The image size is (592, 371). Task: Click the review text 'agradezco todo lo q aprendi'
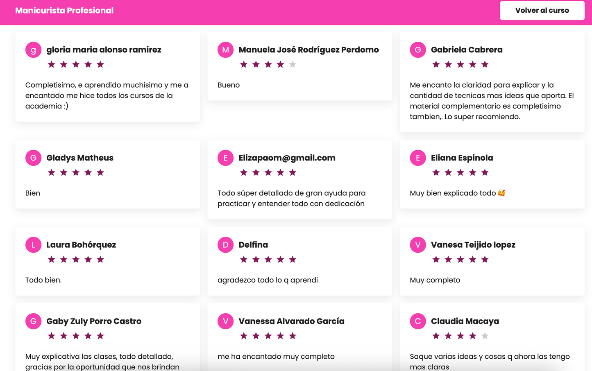click(x=268, y=280)
